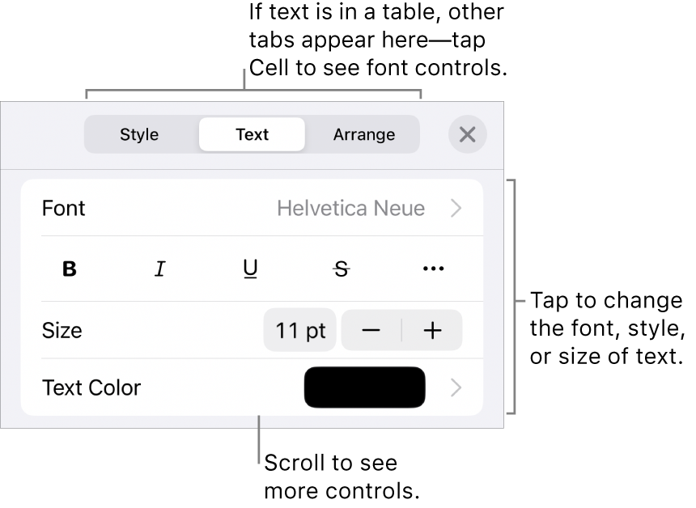This screenshot has width=696, height=508.
Task: Toggle bold formatting with the B icon
Action: (70, 269)
